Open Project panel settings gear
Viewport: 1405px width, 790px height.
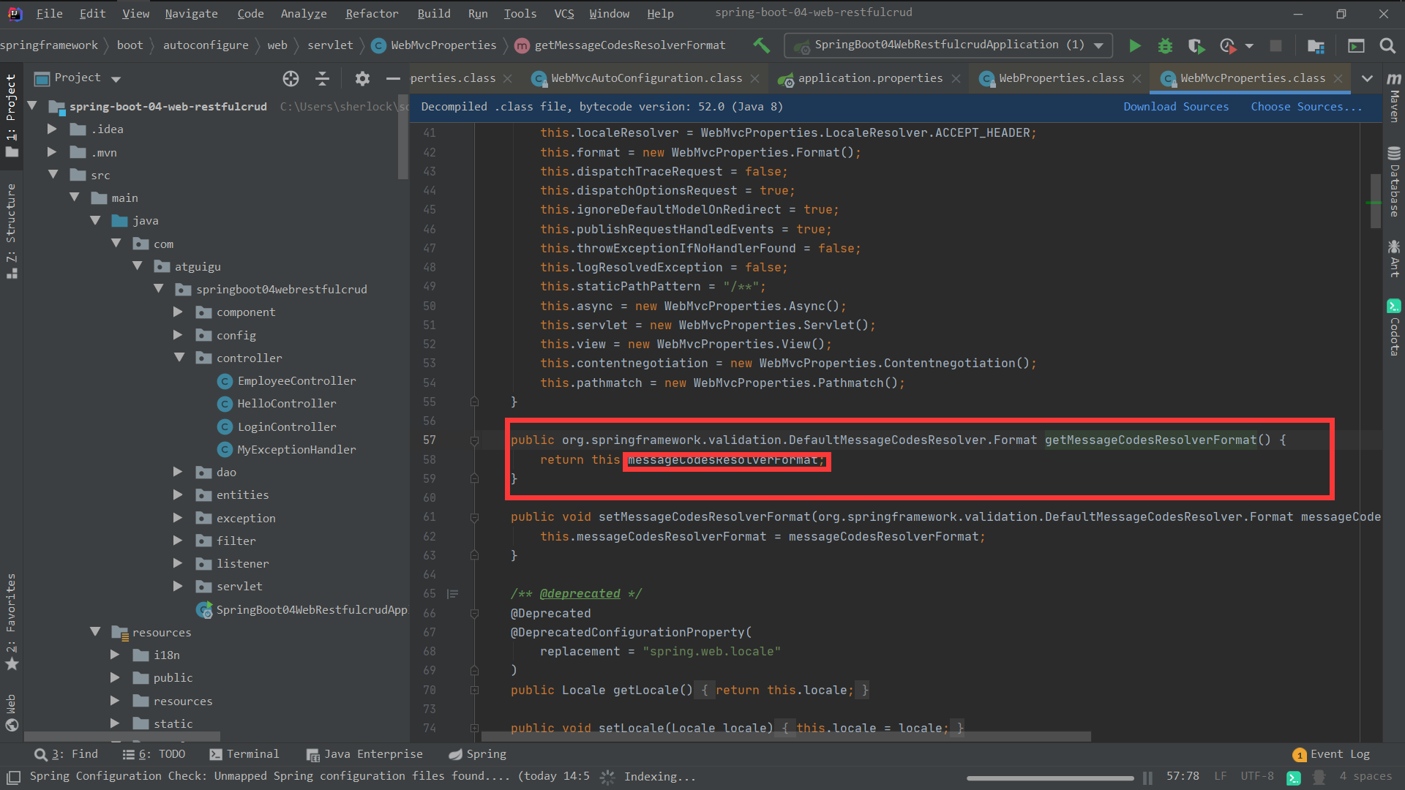click(x=362, y=78)
